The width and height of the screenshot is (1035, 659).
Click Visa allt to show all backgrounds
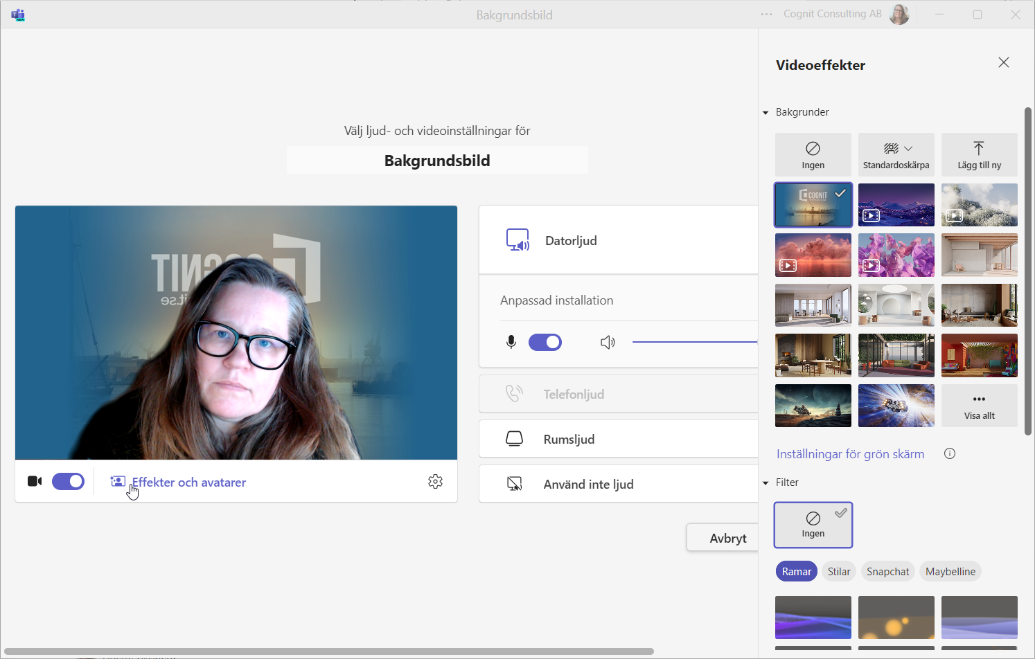(980, 406)
